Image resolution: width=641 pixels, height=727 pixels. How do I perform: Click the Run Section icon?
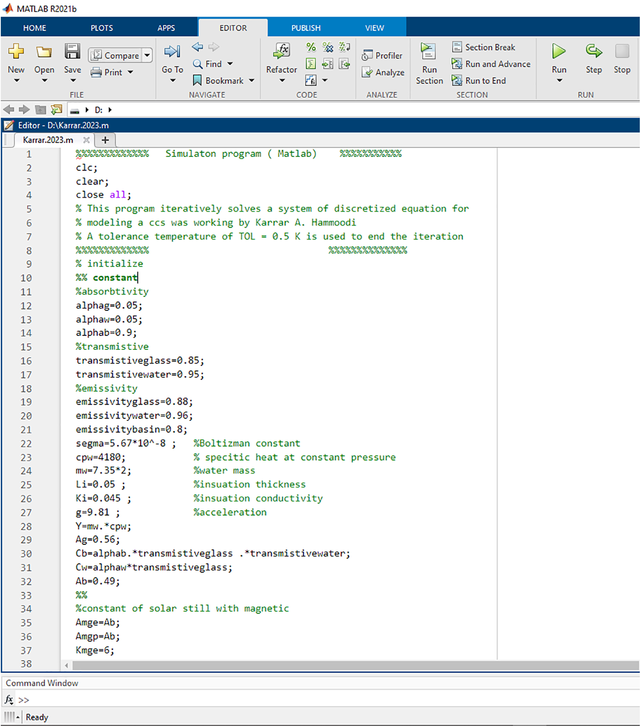428,52
